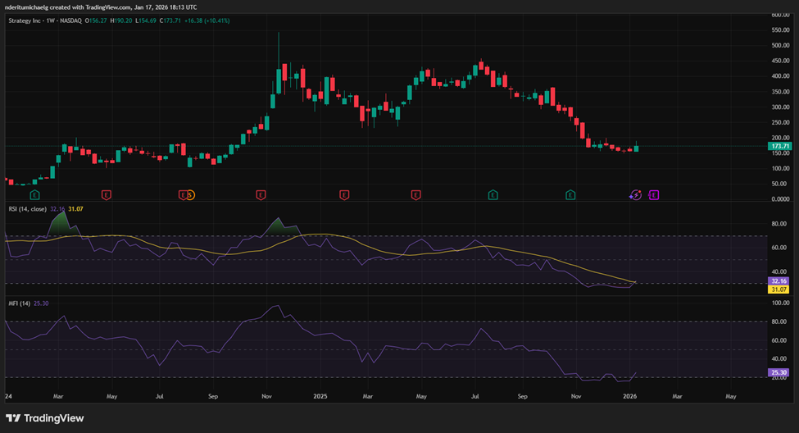
Task: Open the red earnings marker near February 2025
Action: click(x=343, y=195)
